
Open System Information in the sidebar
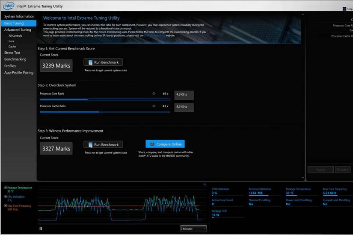(19, 16)
